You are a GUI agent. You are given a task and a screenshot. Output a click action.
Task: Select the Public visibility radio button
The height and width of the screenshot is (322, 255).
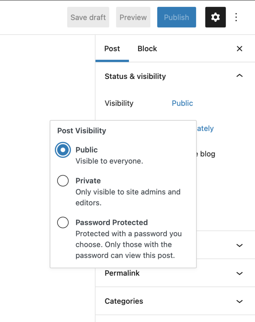click(x=63, y=150)
